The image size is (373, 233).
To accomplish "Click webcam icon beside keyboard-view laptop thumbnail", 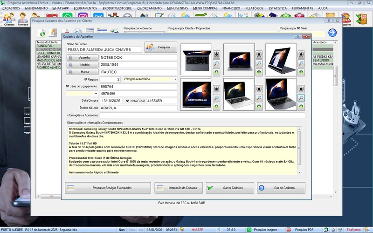I will point(216,55).
